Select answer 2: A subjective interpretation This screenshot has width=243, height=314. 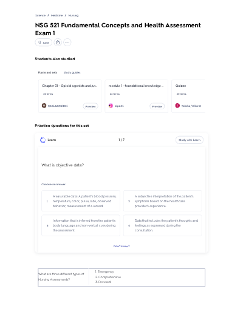[x=163, y=201]
